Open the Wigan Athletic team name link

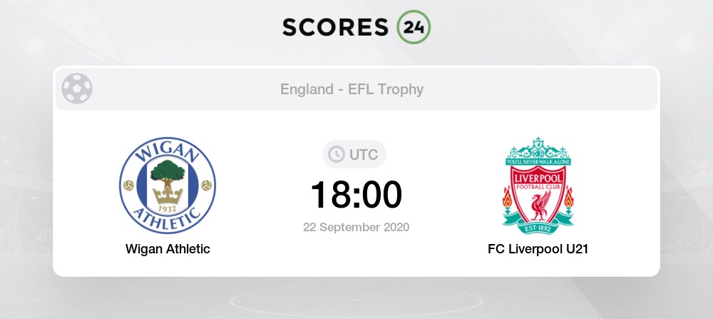168,249
